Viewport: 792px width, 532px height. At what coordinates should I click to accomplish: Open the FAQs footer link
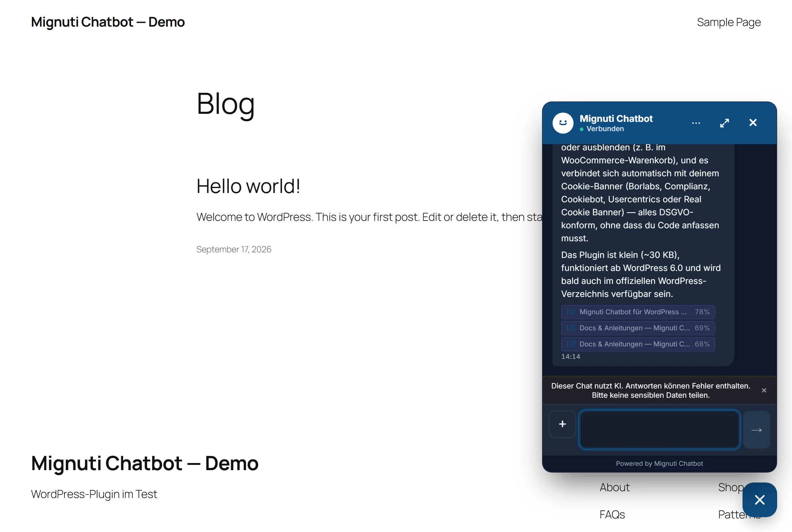pyautogui.click(x=612, y=514)
